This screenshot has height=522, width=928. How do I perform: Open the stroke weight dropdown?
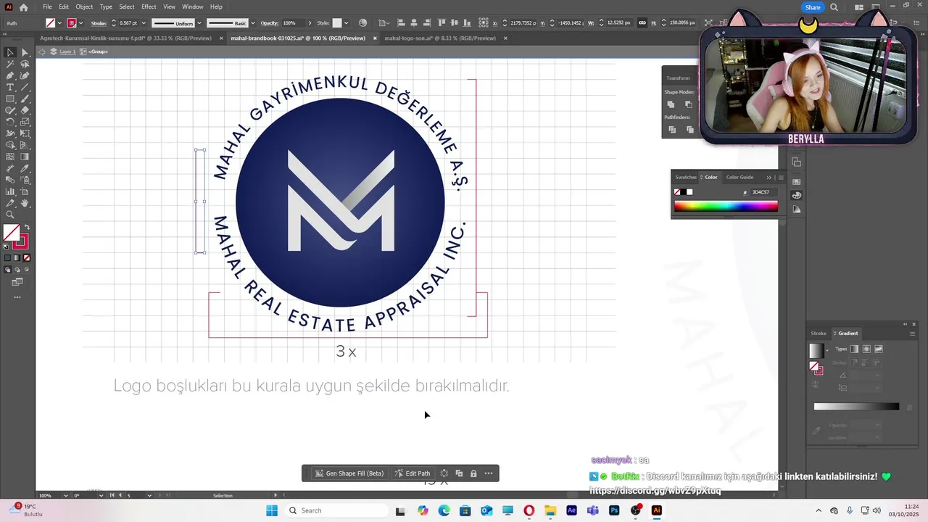pos(144,23)
